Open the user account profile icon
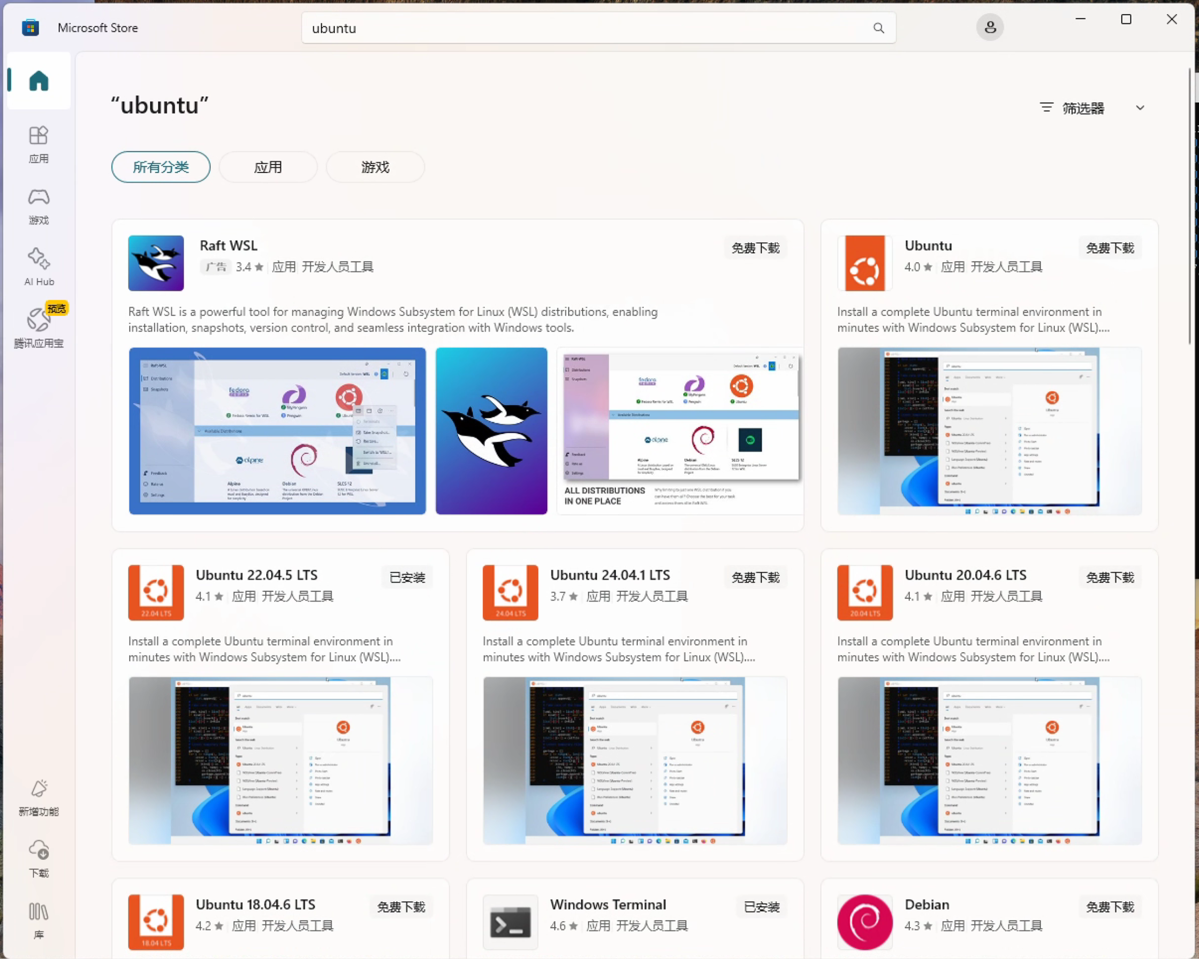Screen dimensions: 1199x959 (x=989, y=28)
